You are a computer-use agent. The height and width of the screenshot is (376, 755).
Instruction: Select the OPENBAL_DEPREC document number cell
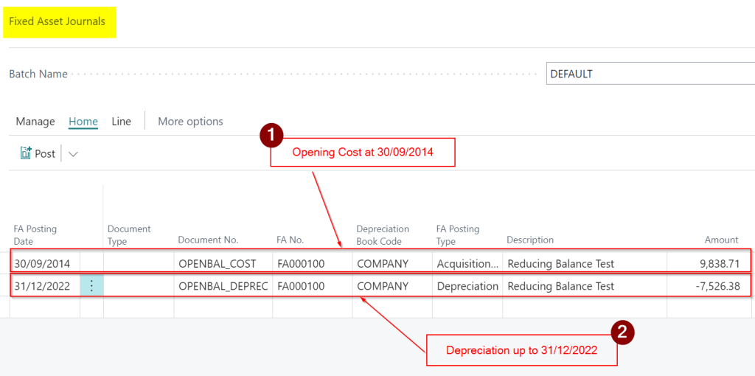tap(223, 286)
